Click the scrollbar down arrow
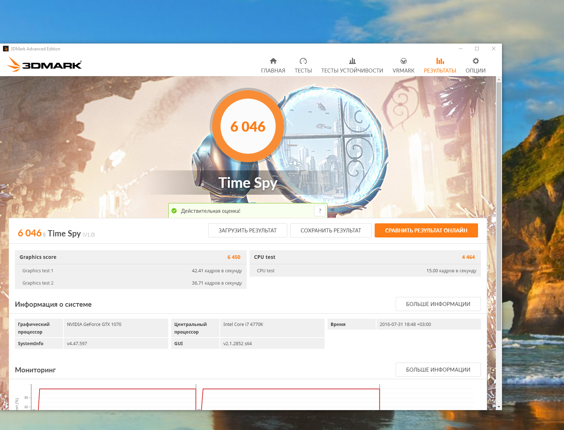 pos(499,407)
